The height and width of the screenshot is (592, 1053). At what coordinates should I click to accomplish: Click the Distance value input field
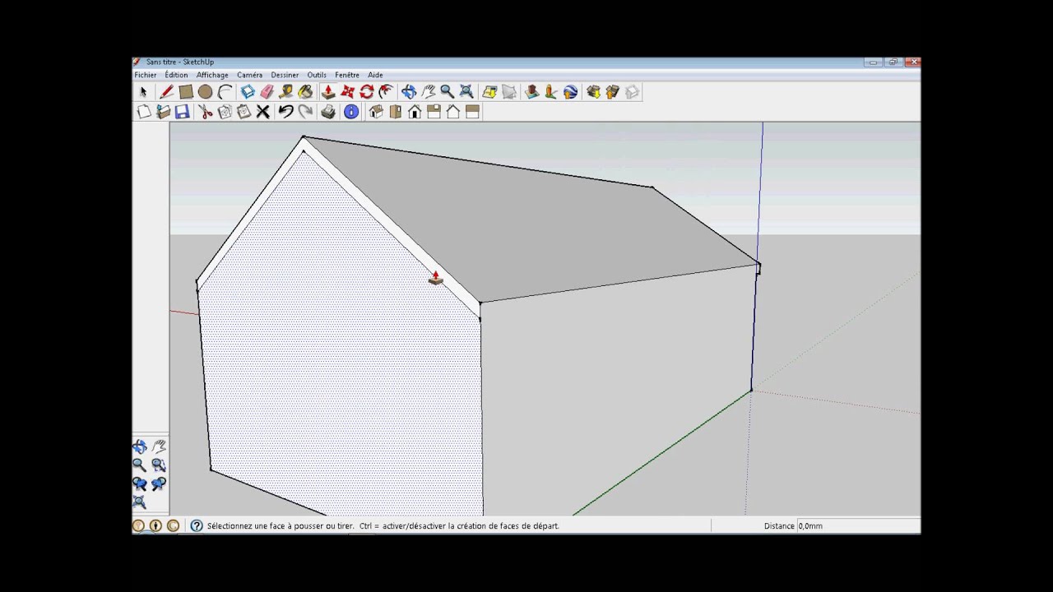point(857,526)
